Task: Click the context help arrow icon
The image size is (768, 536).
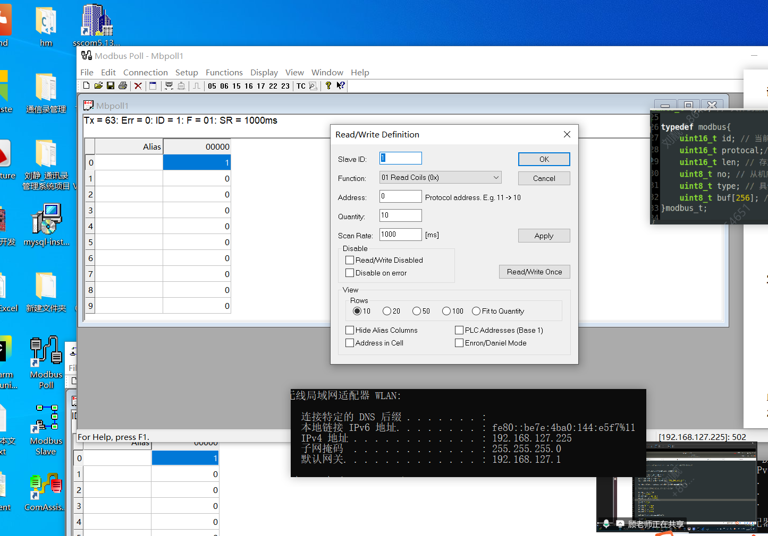Action: pyautogui.click(x=341, y=85)
